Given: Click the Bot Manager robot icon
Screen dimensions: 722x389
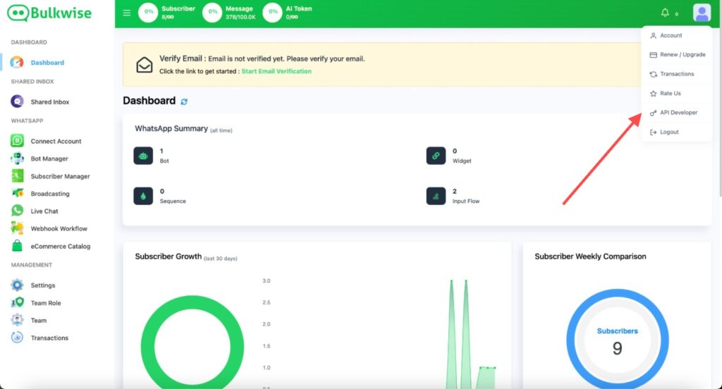Looking at the screenshot, I should click(x=17, y=159).
